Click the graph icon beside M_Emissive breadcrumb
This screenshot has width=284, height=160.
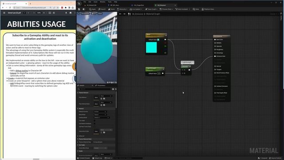pyautogui.click(x=129, y=14)
